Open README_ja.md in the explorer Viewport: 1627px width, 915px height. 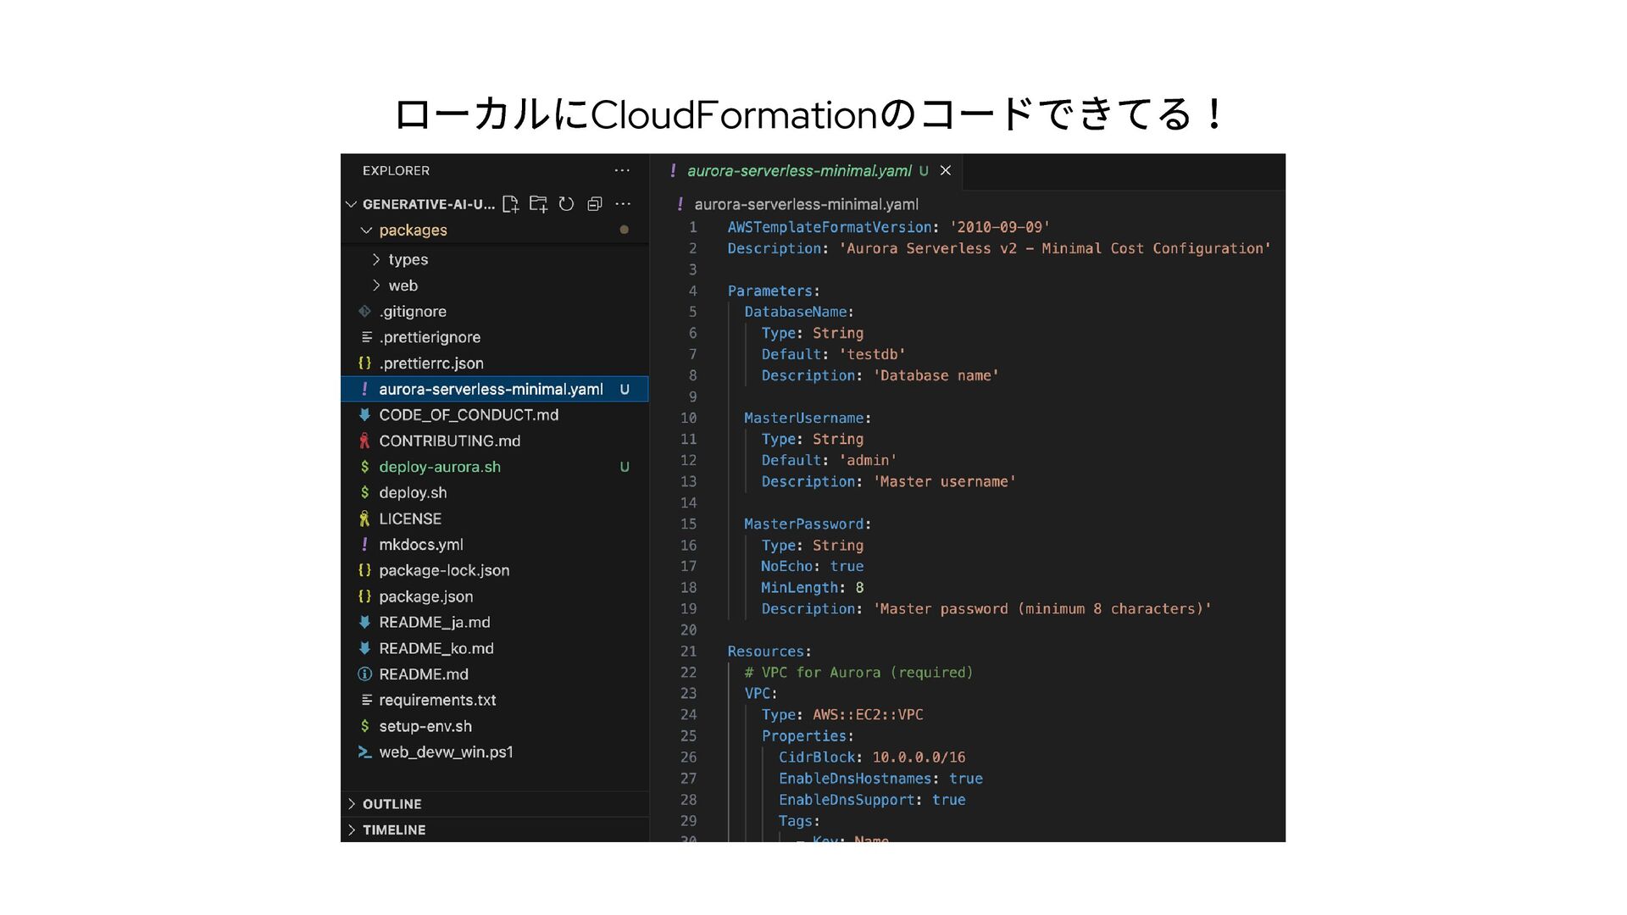click(434, 623)
